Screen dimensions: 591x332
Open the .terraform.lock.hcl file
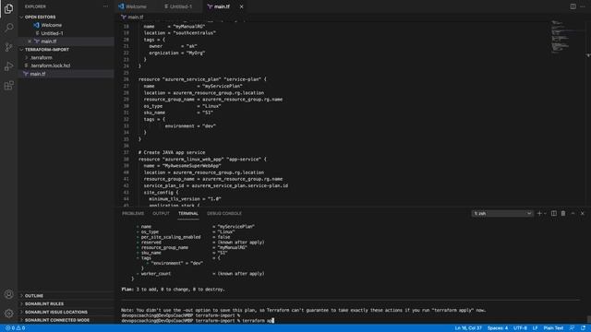(x=51, y=65)
